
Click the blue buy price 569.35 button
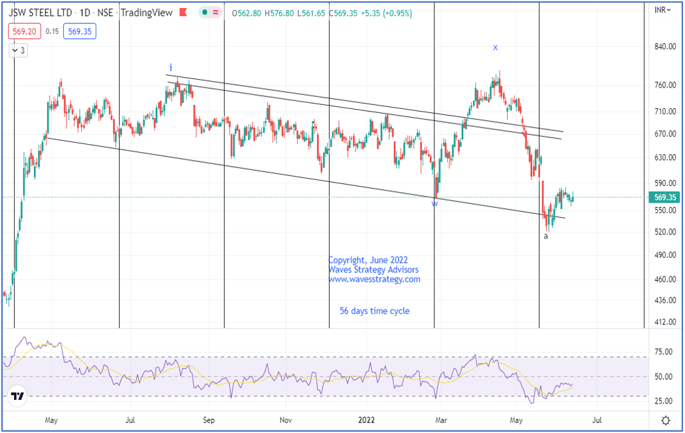tap(80, 31)
